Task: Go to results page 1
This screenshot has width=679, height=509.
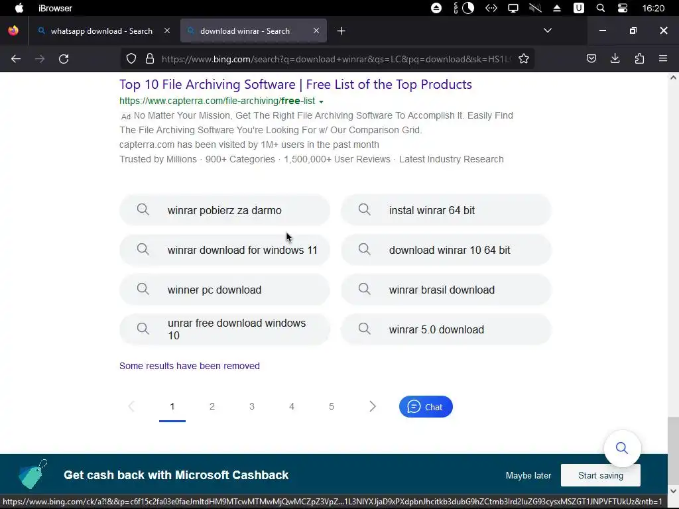Action: pos(172,406)
